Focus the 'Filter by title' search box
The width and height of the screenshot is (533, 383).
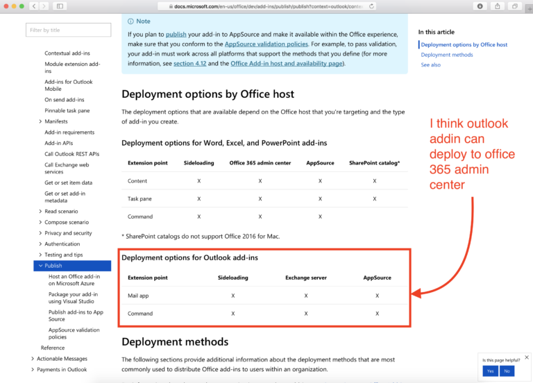[x=68, y=30]
